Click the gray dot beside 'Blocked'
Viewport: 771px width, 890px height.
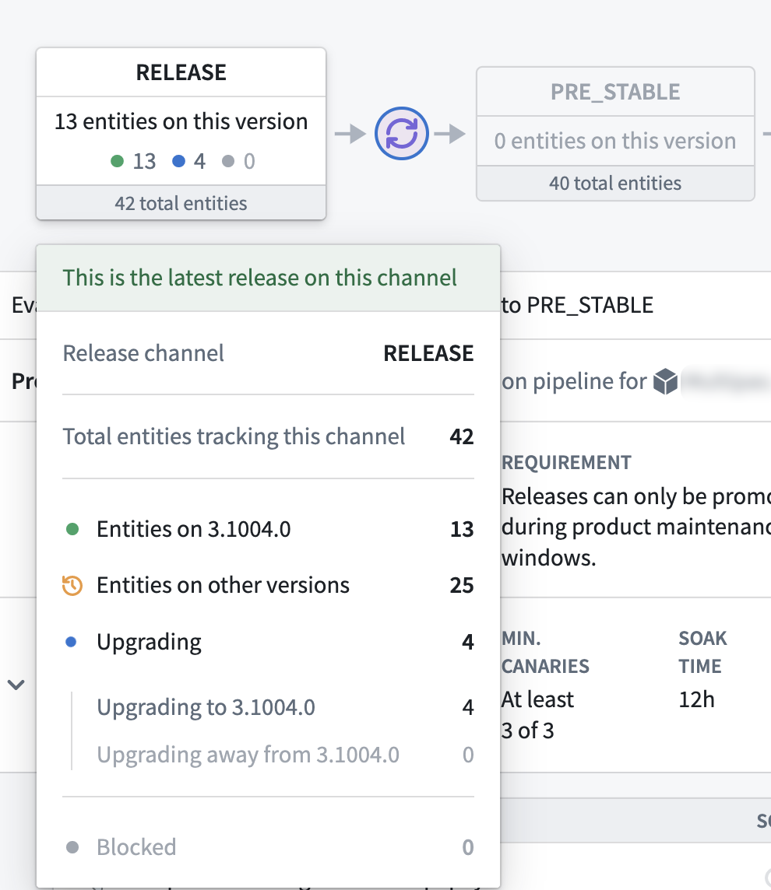point(72,847)
